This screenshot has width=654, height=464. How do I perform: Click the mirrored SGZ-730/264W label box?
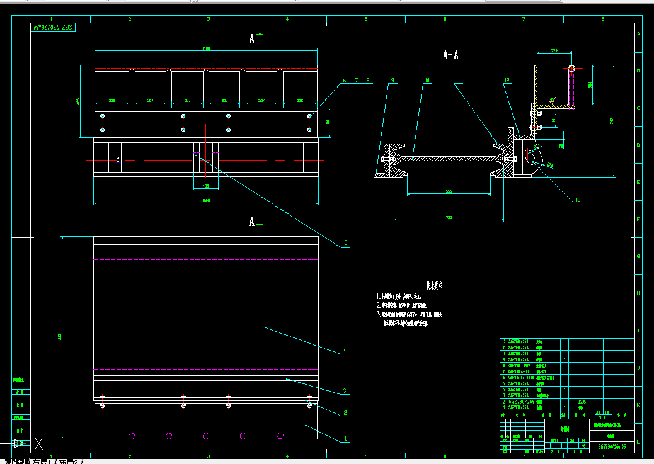(53, 28)
